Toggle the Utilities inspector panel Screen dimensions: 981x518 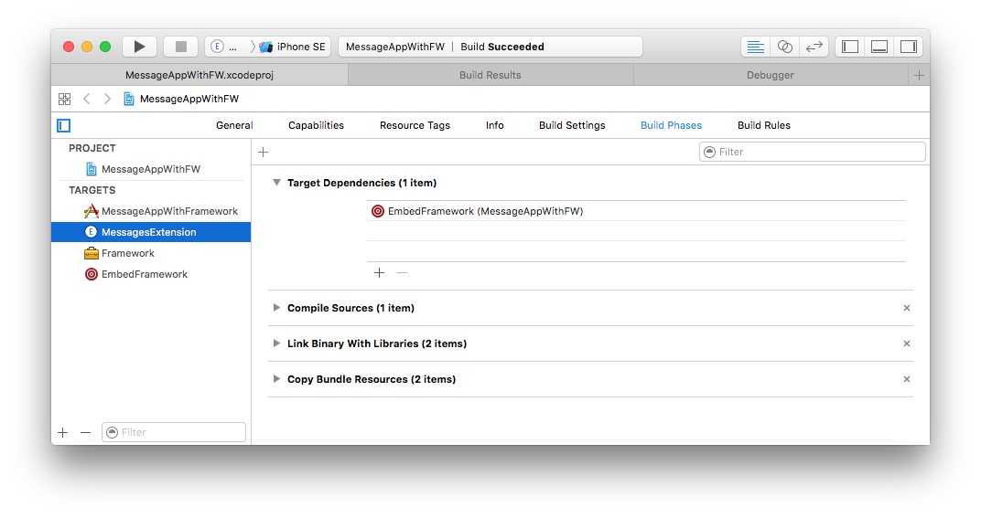(x=908, y=47)
